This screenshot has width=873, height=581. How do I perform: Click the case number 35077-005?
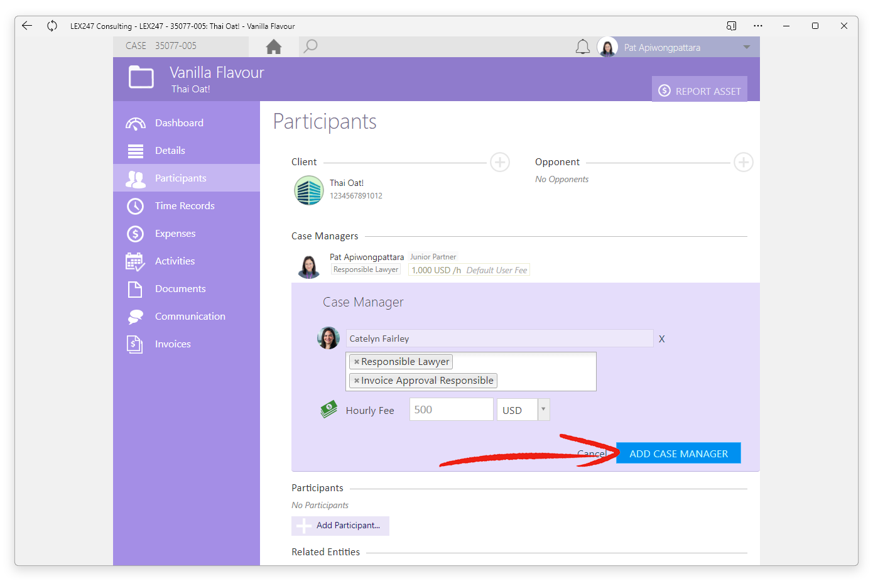[176, 46]
